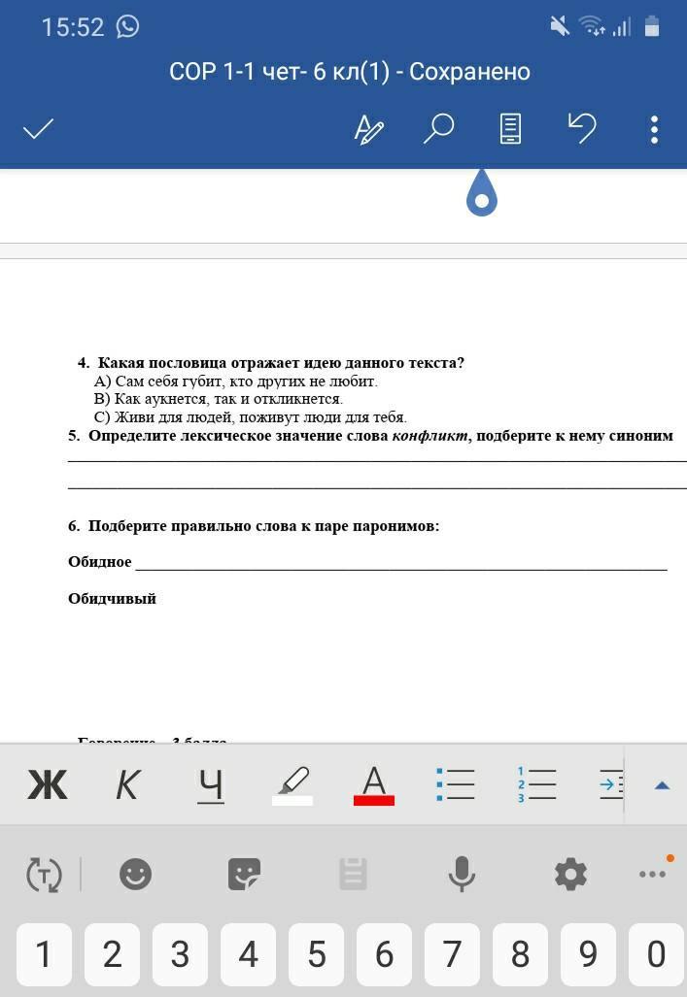
Task: Tap the WhatsApp notification icon in status bar
Action: (127, 27)
